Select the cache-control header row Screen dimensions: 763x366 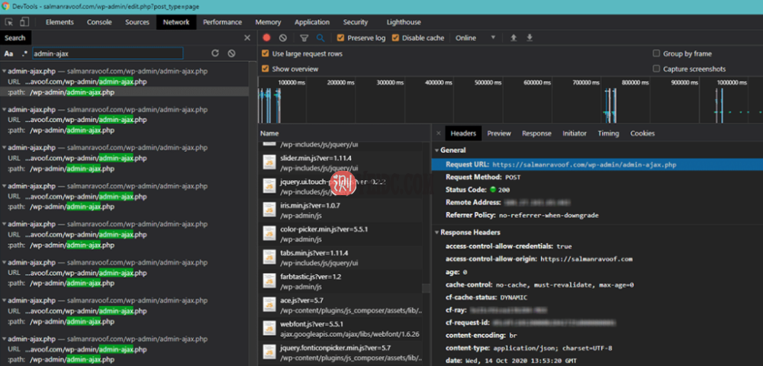pos(597,285)
